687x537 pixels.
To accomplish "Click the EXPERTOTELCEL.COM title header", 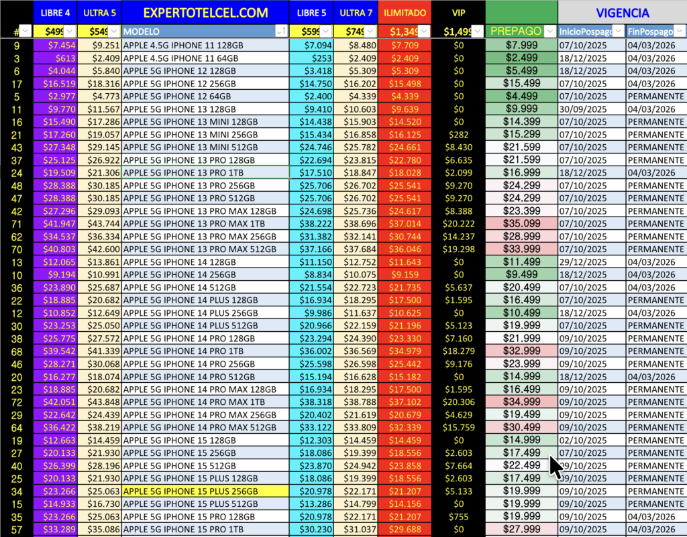I will click(x=205, y=13).
